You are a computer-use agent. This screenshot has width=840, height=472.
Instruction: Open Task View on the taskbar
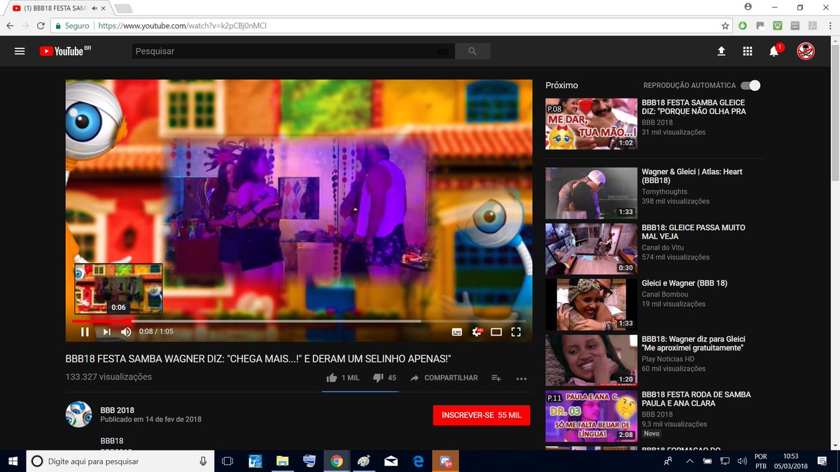227,462
